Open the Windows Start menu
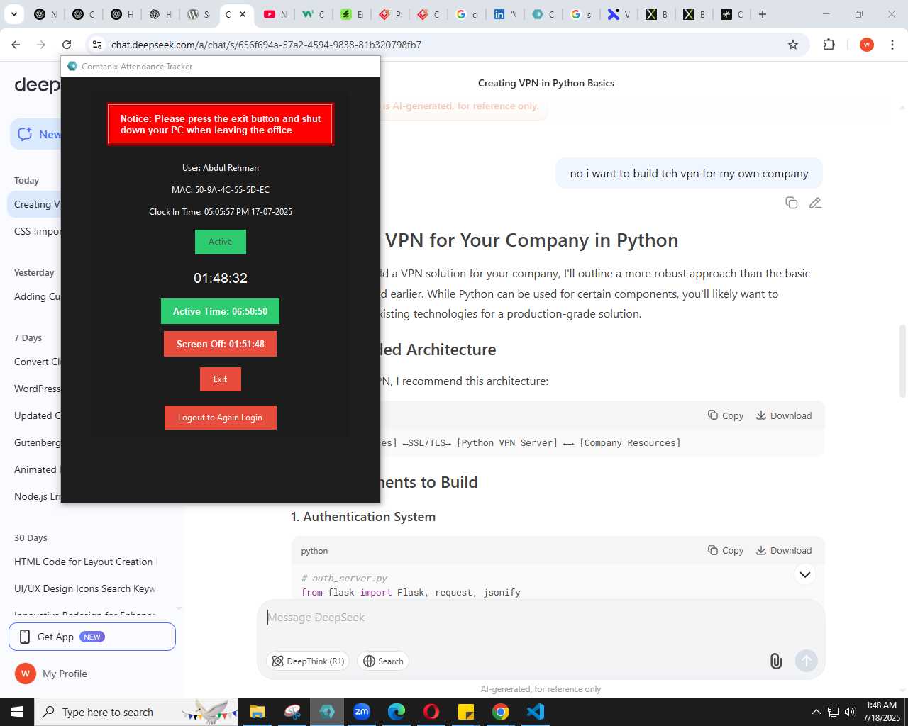Screen dimensions: 908x726 coord(17,712)
